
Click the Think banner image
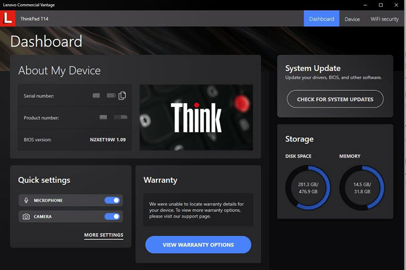pyautogui.click(x=196, y=118)
